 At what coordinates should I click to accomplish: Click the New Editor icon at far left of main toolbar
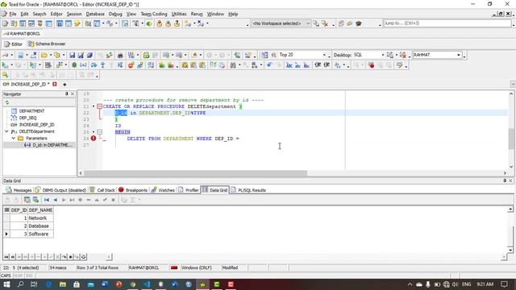(6, 23)
